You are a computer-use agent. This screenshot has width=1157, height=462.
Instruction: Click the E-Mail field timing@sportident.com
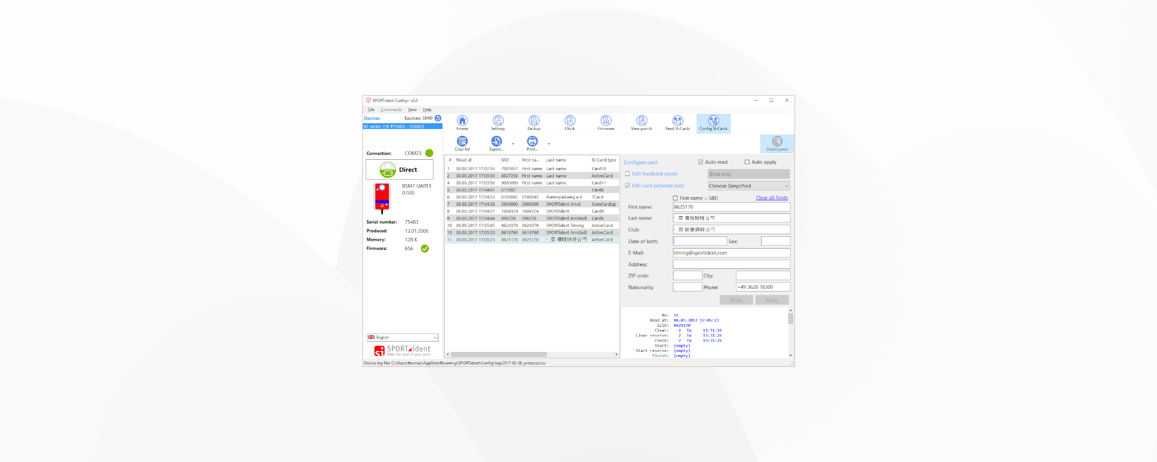731,253
